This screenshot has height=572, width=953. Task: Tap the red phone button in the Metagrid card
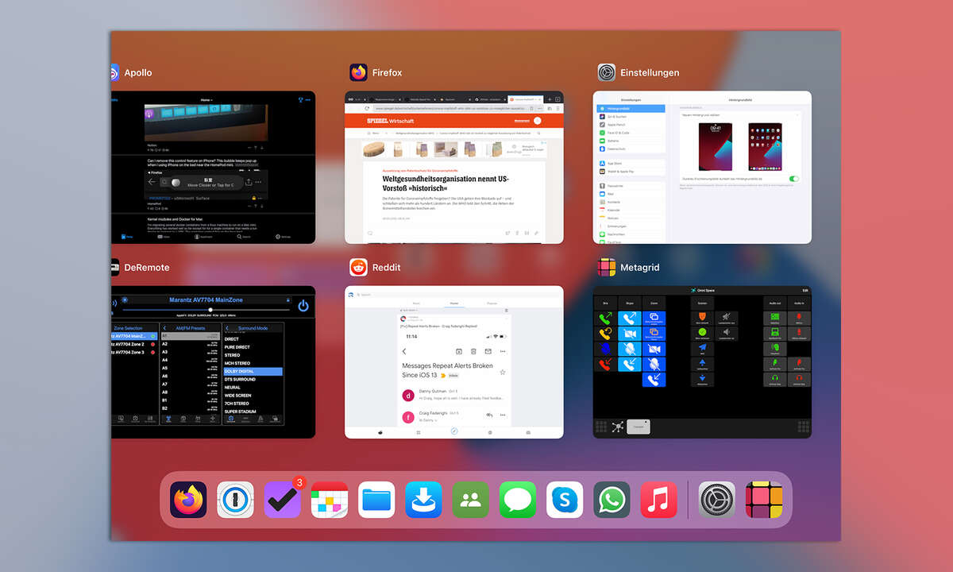(605, 364)
